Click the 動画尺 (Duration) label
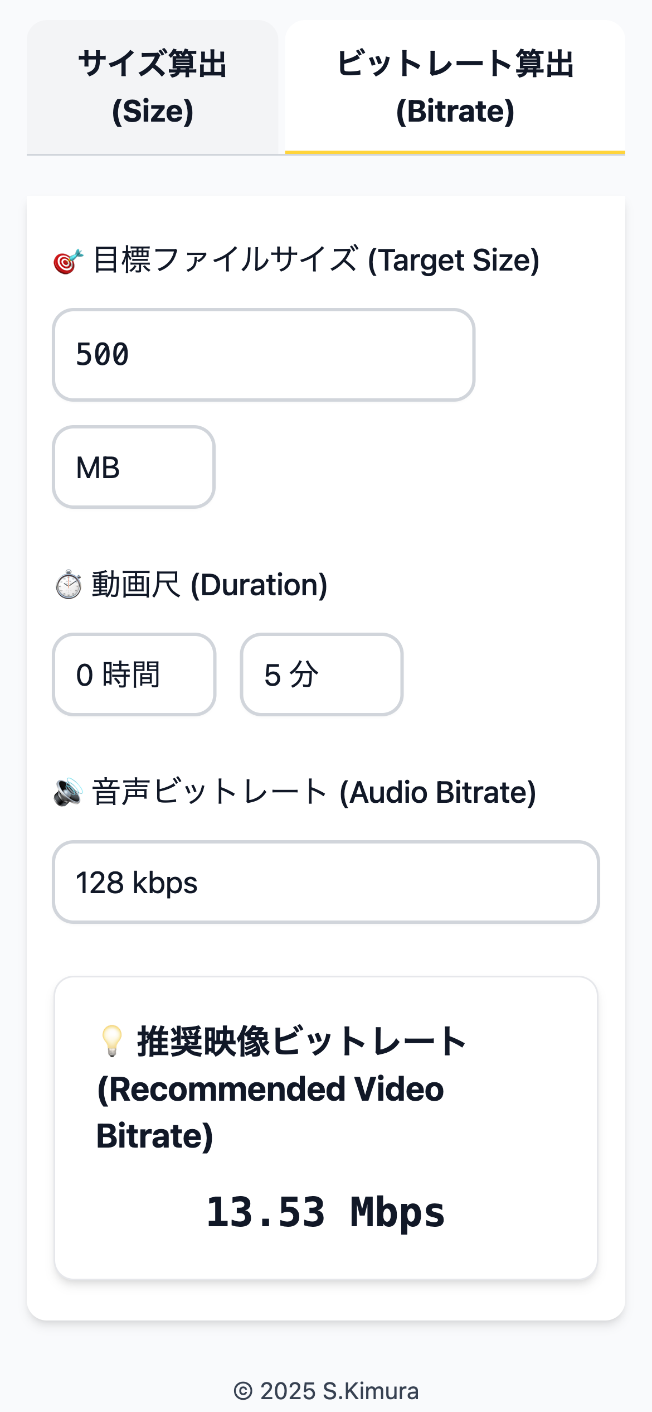The width and height of the screenshot is (652, 1412). click(210, 585)
